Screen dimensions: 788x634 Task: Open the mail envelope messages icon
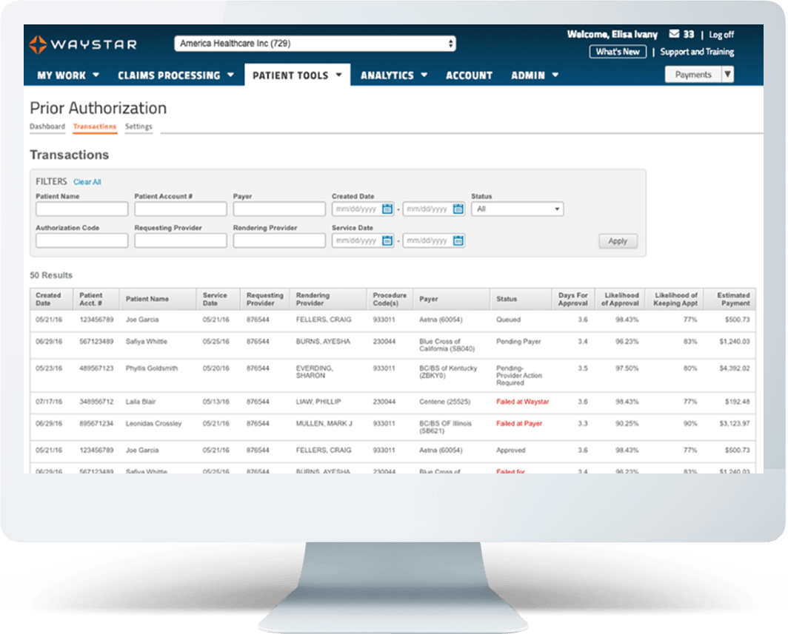pyautogui.click(x=673, y=35)
